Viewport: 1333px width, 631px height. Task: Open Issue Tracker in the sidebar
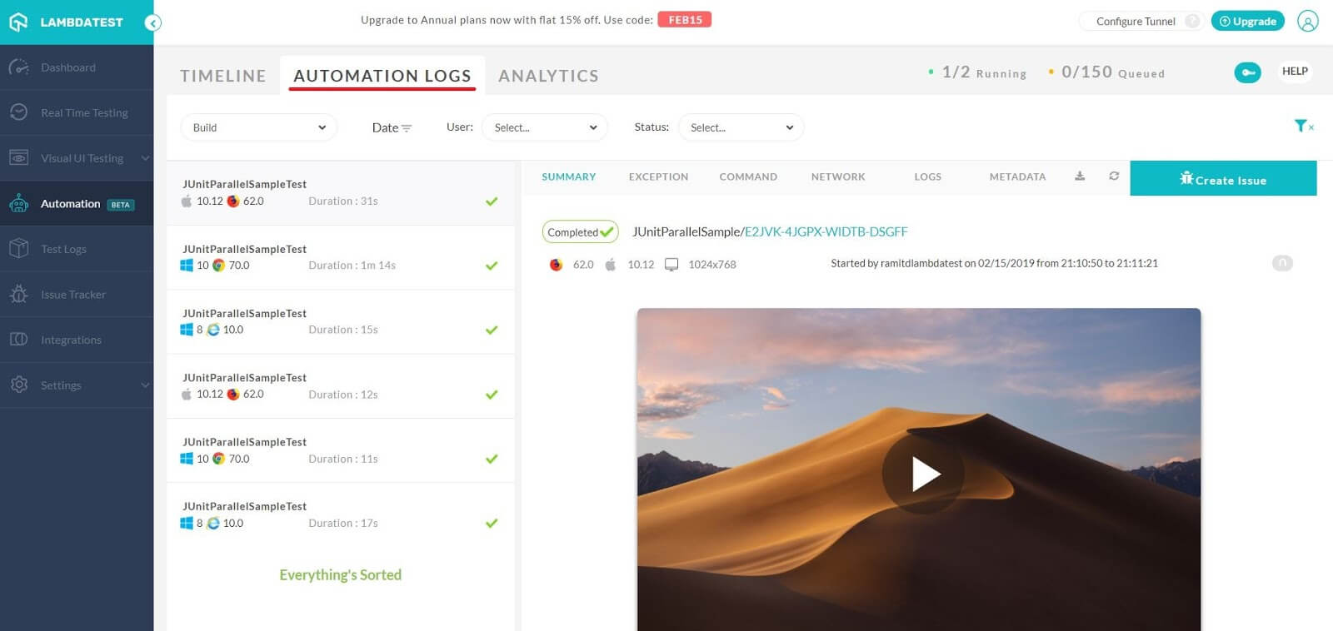pos(73,295)
